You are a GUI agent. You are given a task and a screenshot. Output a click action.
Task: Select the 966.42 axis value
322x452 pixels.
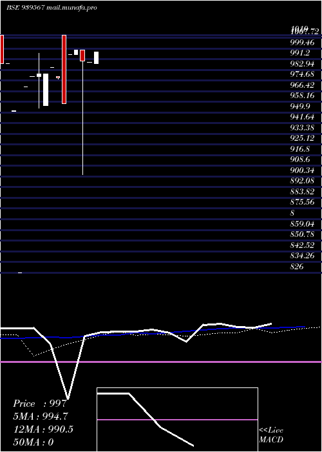pos(302,85)
